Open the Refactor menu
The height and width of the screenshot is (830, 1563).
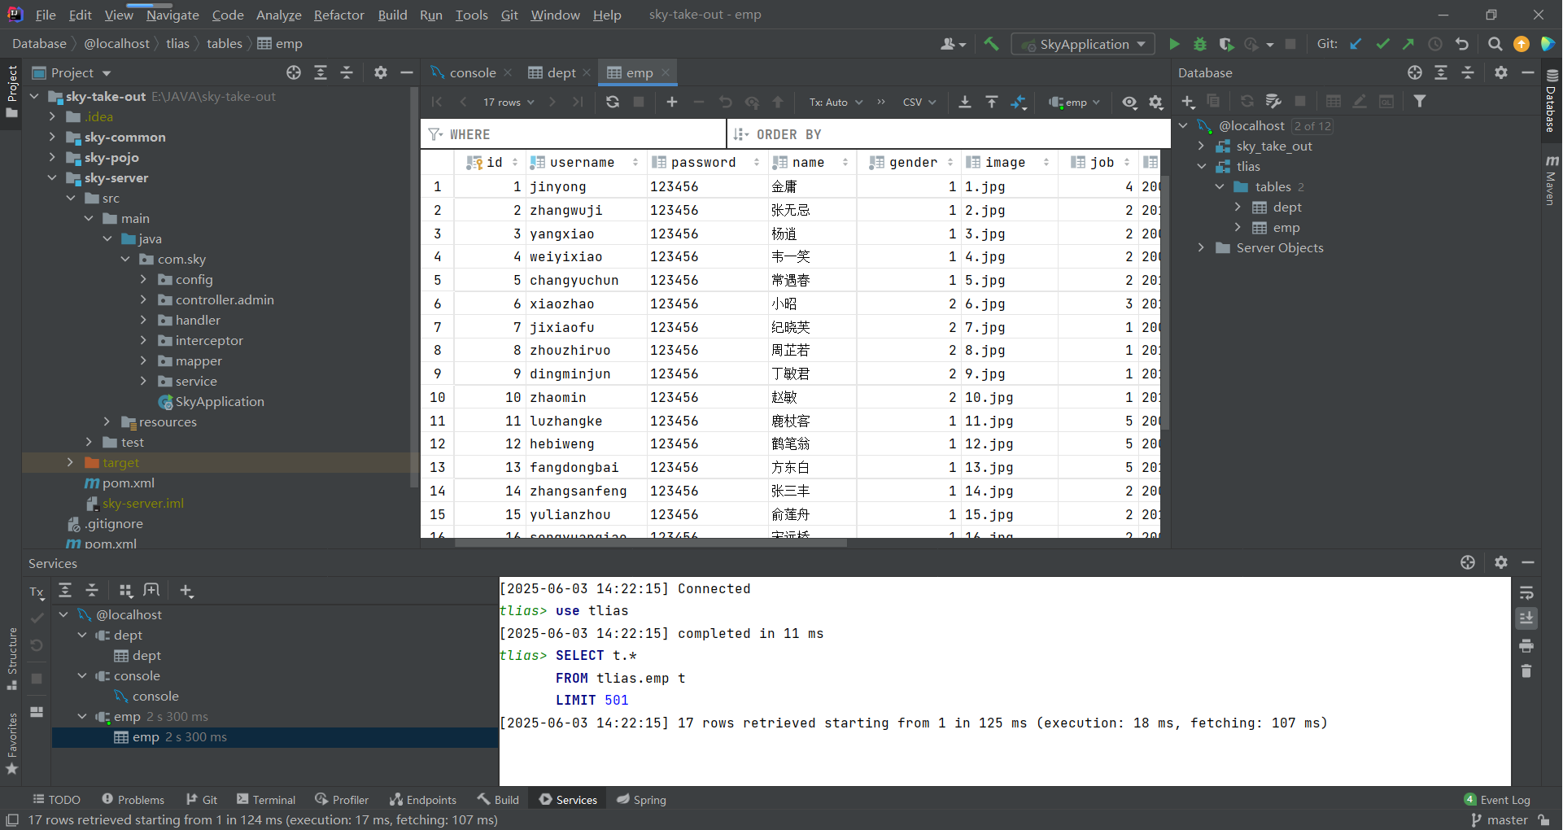(x=338, y=15)
